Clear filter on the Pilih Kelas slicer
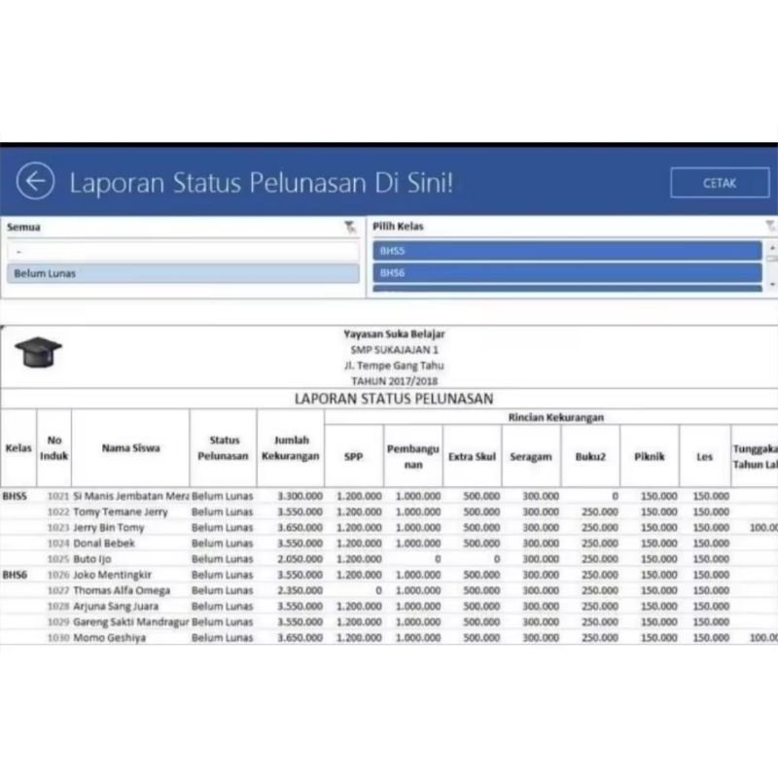The width and height of the screenshot is (778, 778). point(770,227)
